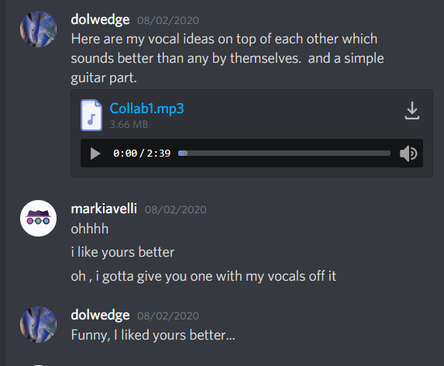Open the Collab1.mp3 file link
Viewport: 444px width, 366px height.
point(146,109)
